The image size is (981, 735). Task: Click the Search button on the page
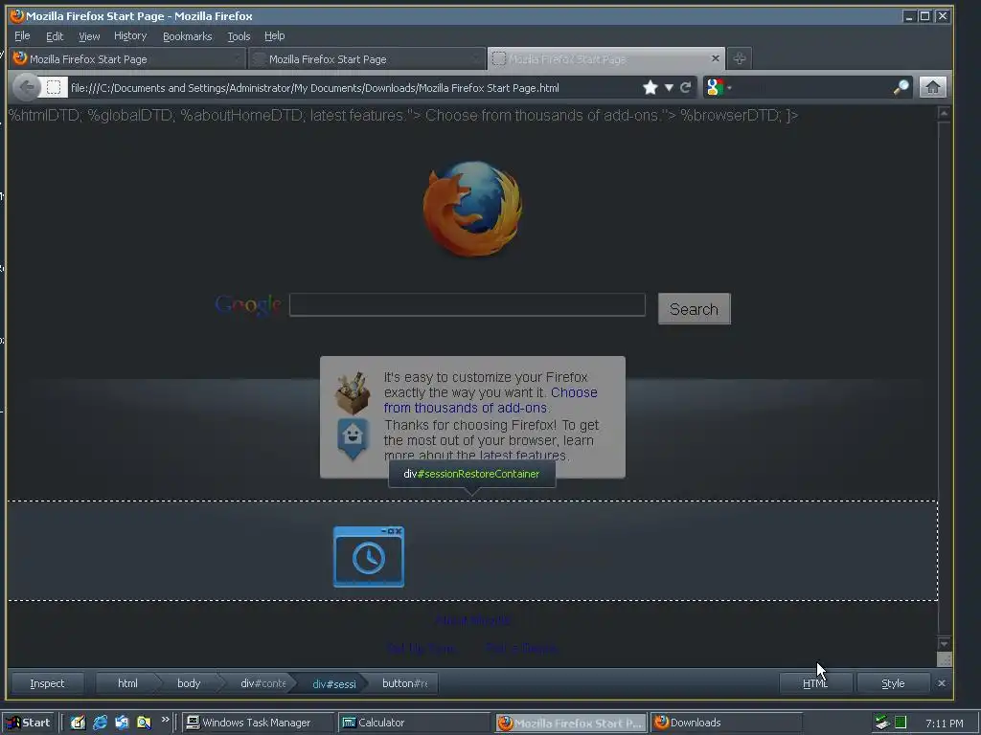point(694,309)
